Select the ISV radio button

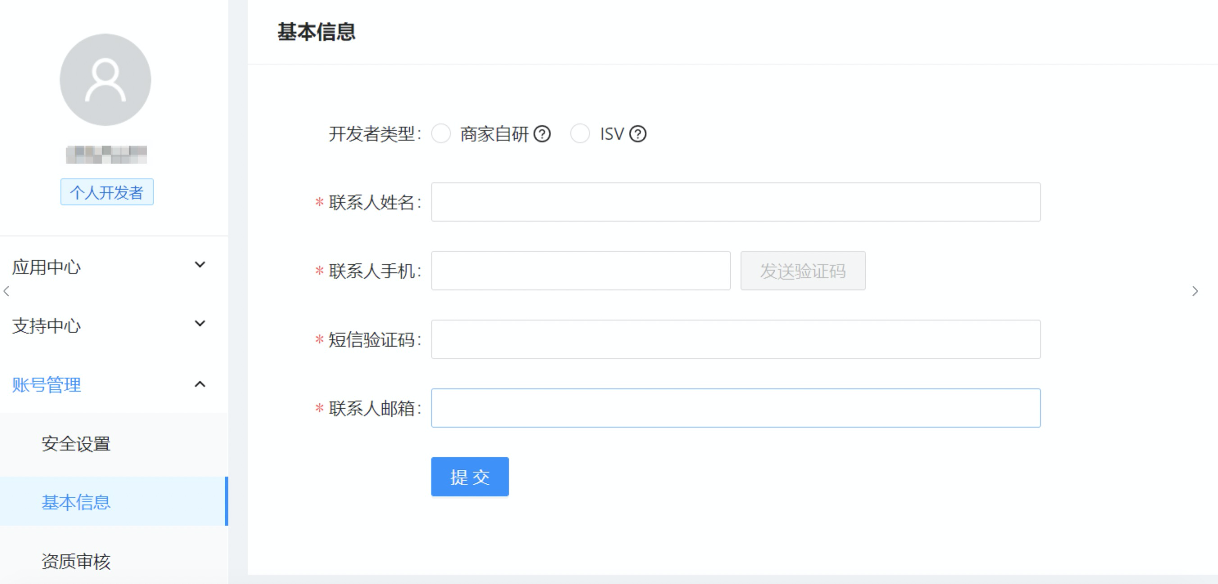[x=580, y=134]
